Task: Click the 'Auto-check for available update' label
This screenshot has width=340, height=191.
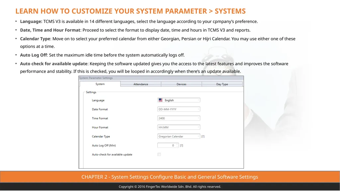Action: pyautogui.click(x=112, y=154)
